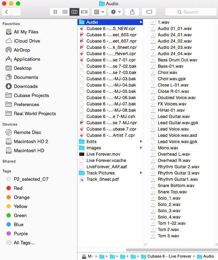218x260 pixels.
Task: Switch to Cover Flow view
Action: [84, 12]
